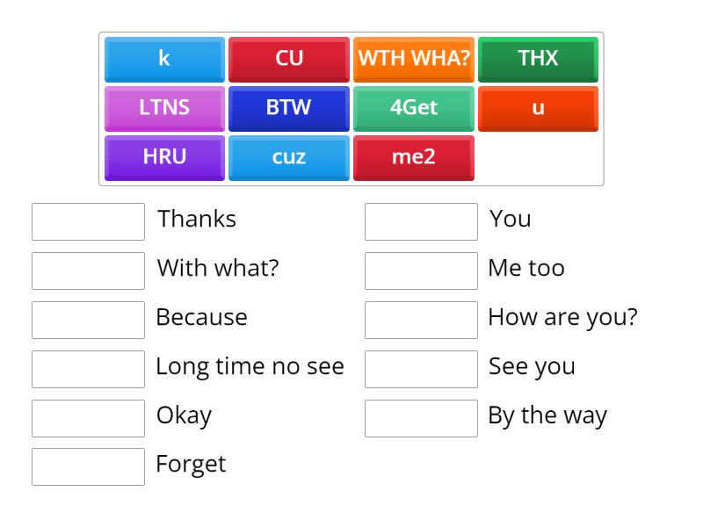Select the CU tile
Viewport: 703px width, 527px height.
[x=288, y=59]
